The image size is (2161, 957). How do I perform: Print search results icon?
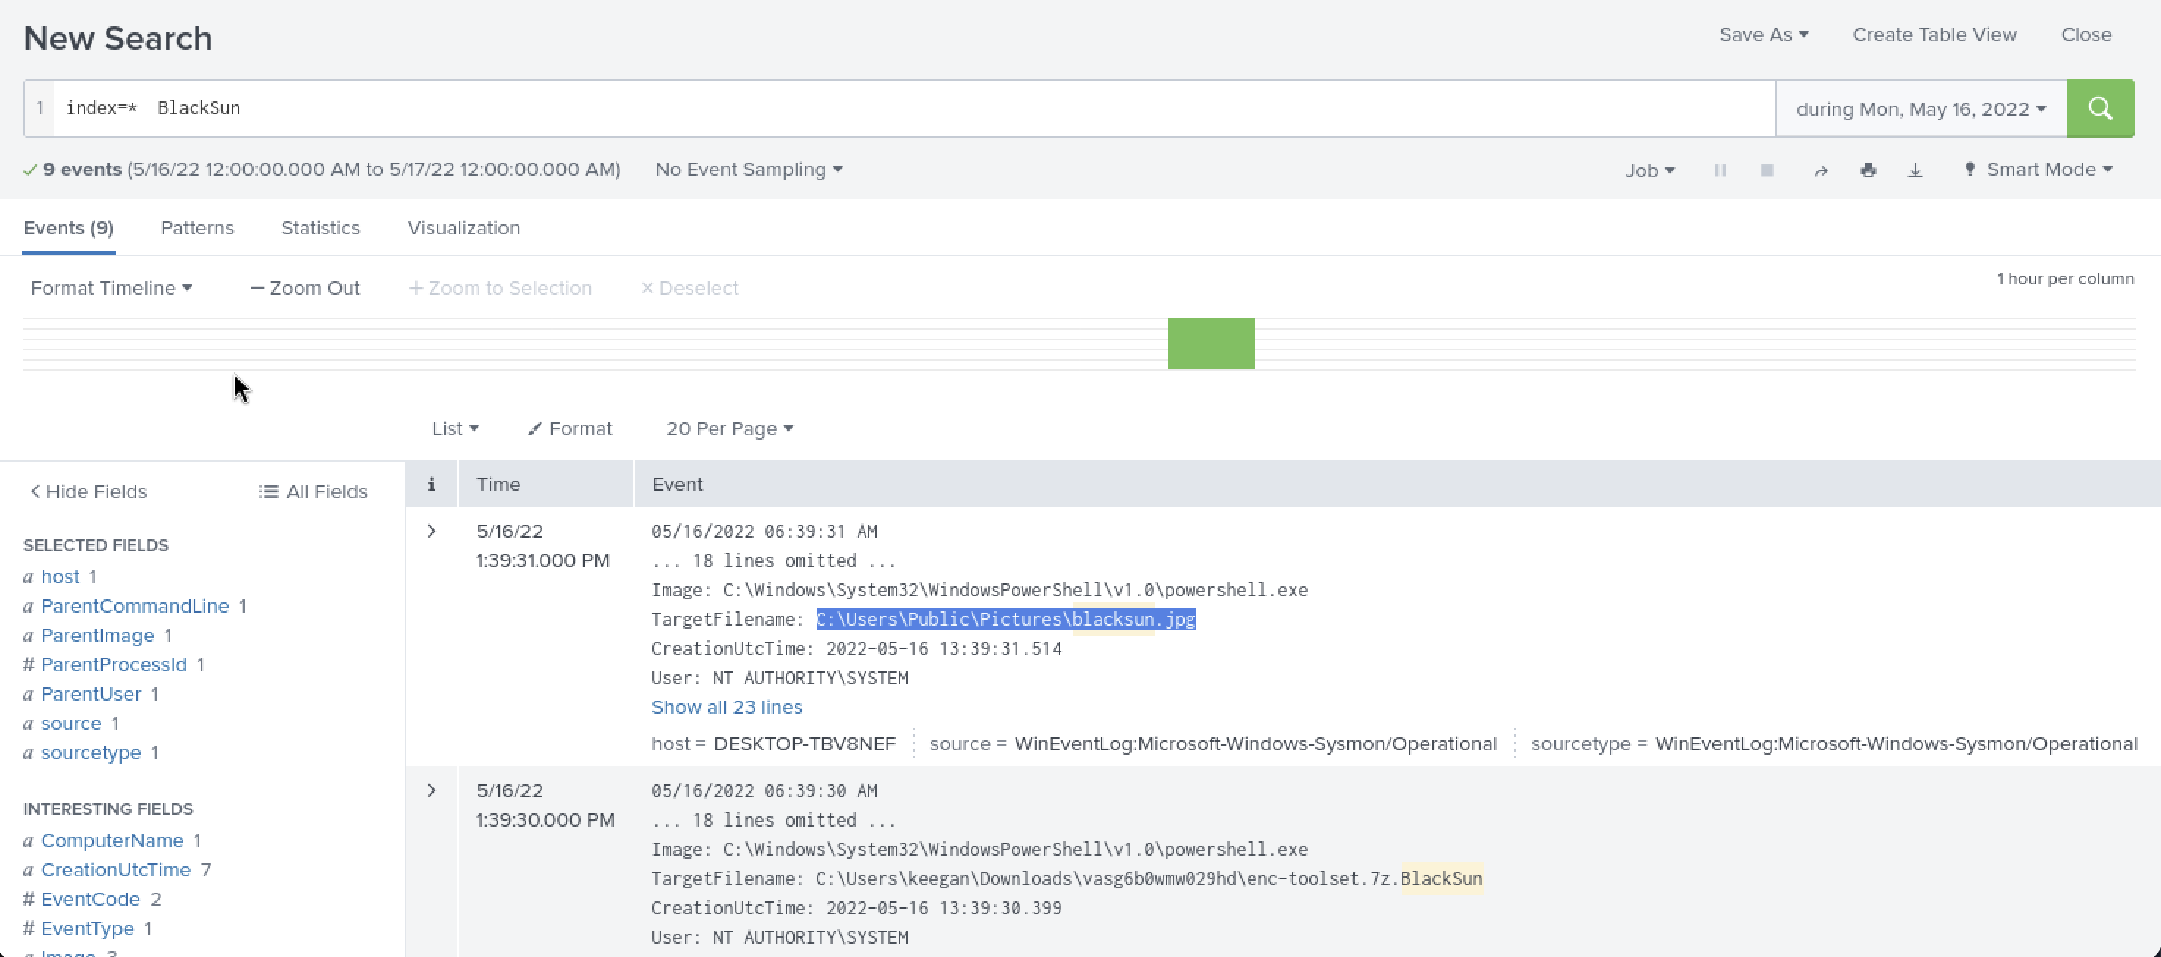(1867, 170)
